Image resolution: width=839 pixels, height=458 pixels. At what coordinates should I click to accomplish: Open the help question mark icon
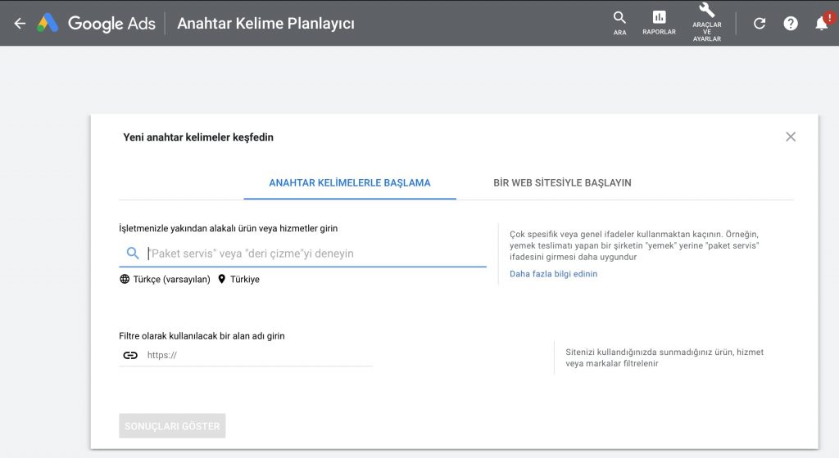coord(791,24)
